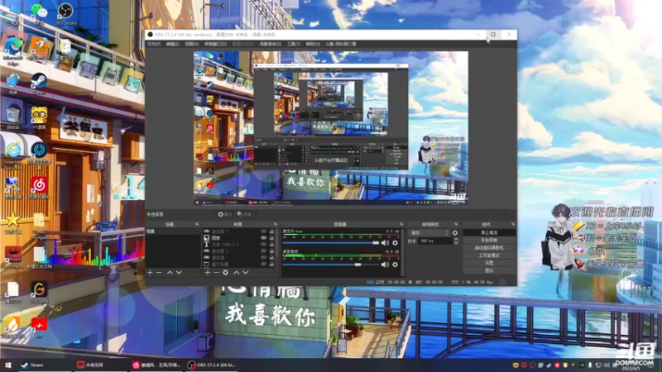Toggle visibility eye of 图像 source
The width and height of the screenshot is (662, 372).
(x=263, y=238)
